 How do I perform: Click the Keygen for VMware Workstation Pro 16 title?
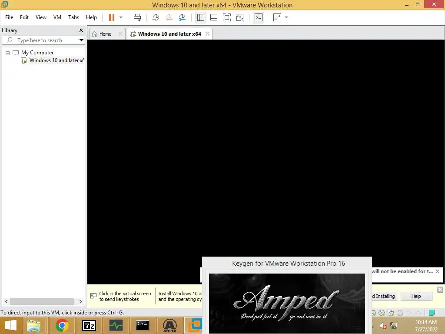[289, 264]
